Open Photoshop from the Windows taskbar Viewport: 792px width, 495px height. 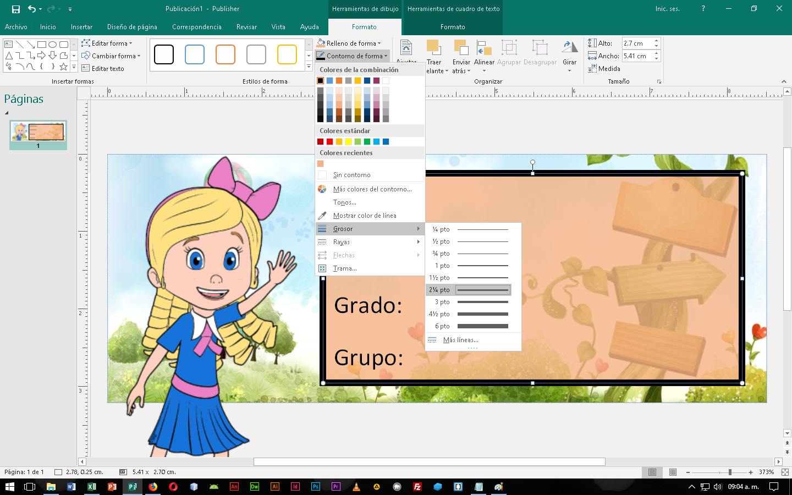point(316,487)
